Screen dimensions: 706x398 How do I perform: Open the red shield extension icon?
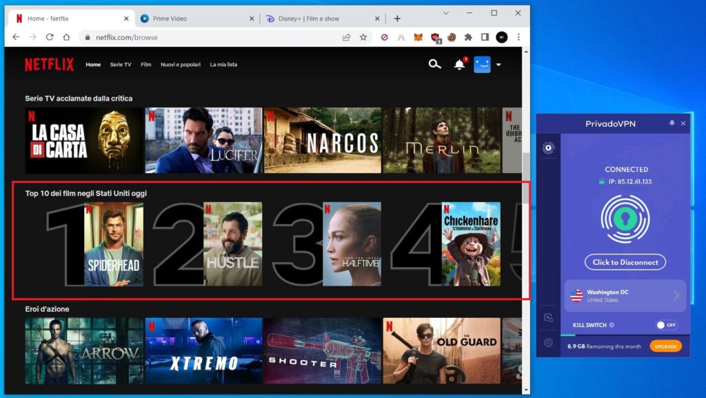[x=436, y=38]
